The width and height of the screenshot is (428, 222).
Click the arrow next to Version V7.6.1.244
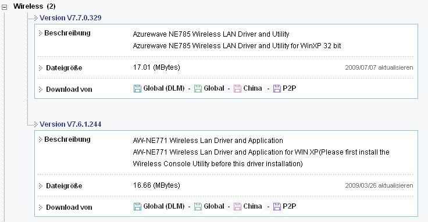(35, 124)
